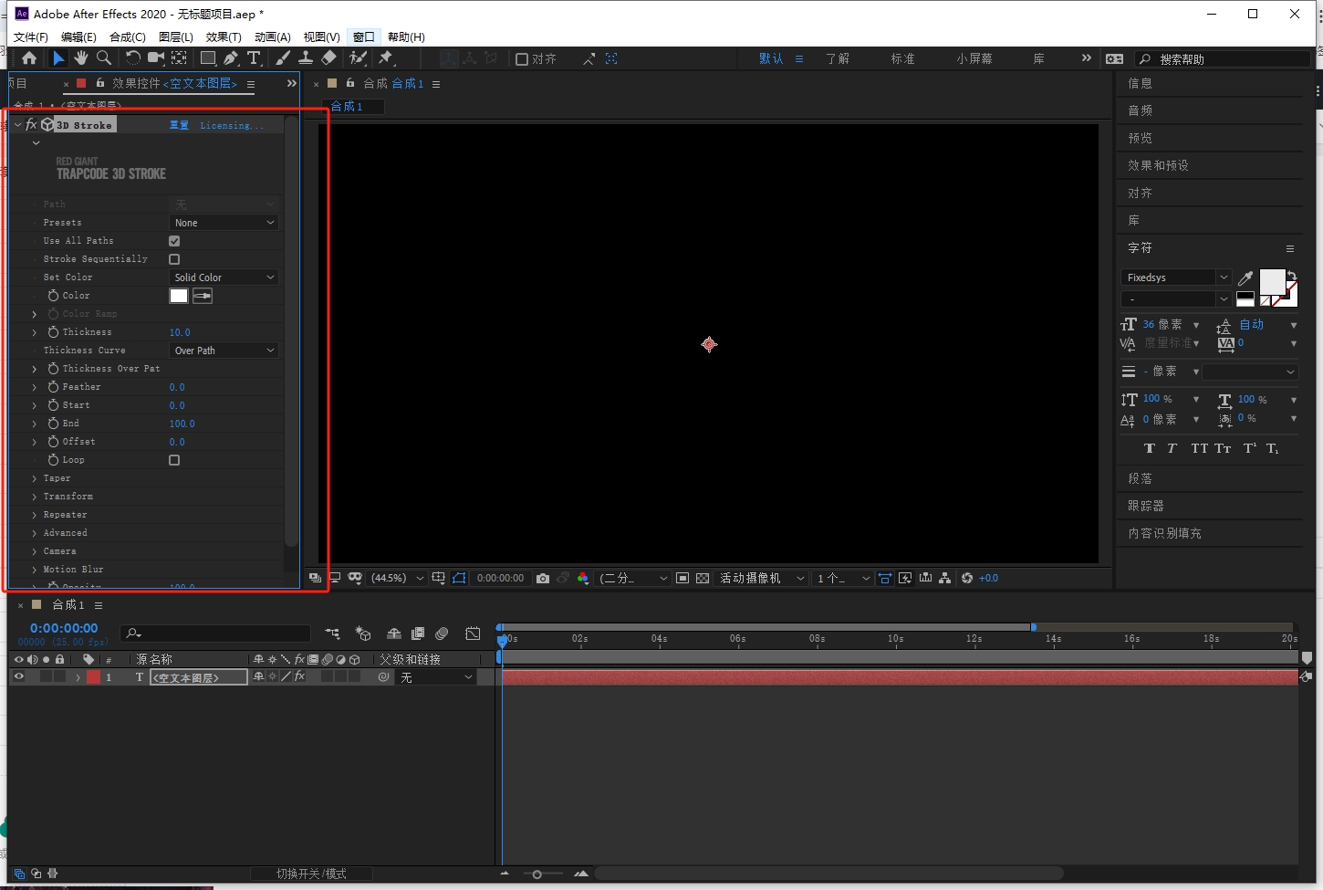Screen dimensions: 1323x890
Task: Toggle 3D Stroke fx effect switch
Action: coord(31,124)
